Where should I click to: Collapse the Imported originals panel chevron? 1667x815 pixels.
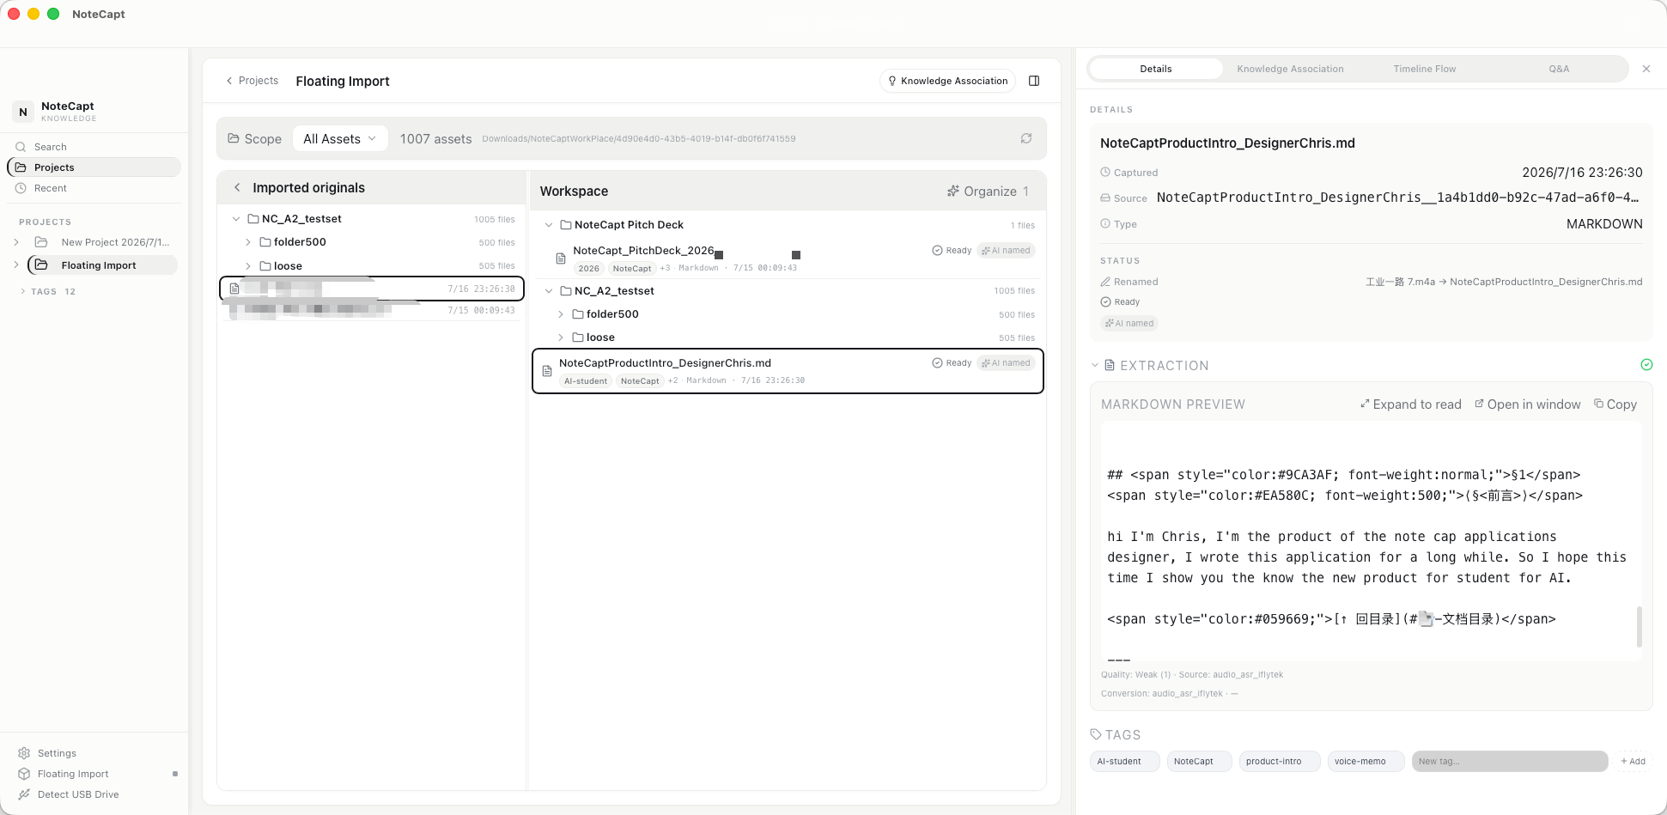click(x=237, y=187)
